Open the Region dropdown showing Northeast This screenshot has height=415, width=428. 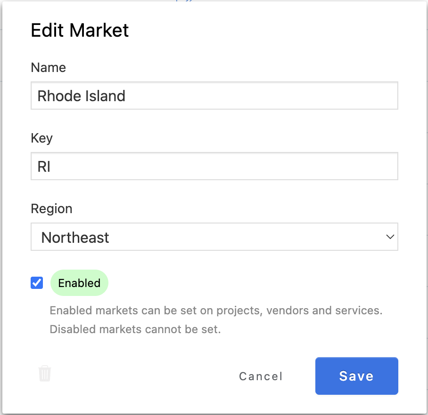click(214, 237)
